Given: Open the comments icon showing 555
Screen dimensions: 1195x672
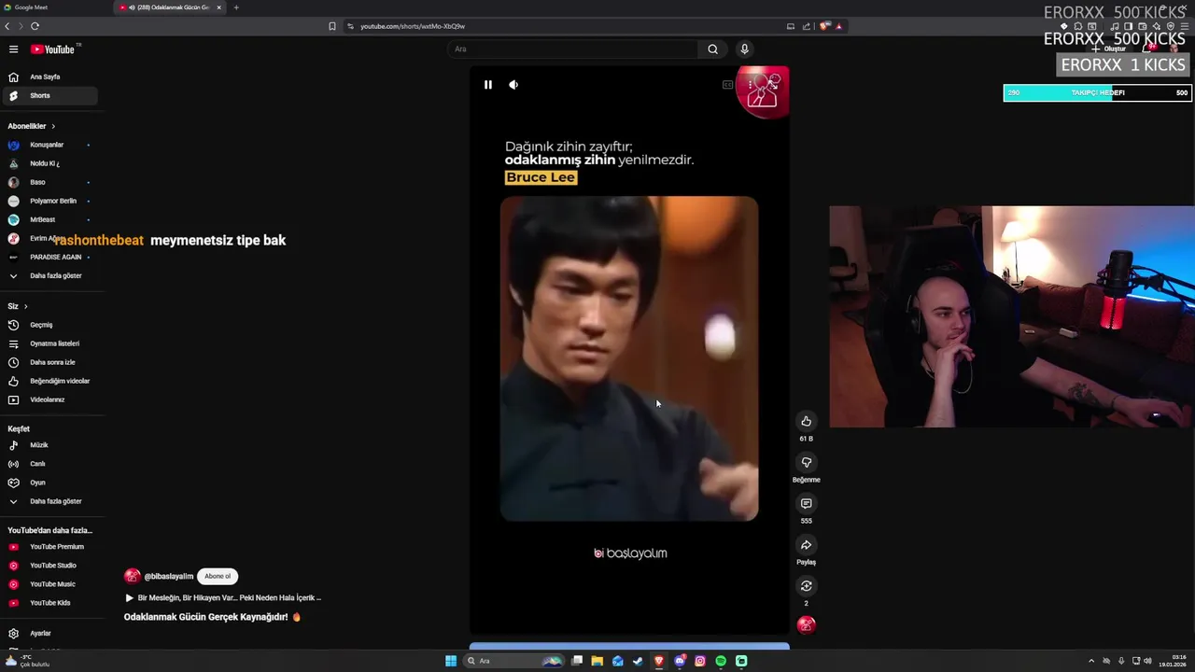Looking at the screenshot, I should pyautogui.click(x=807, y=503).
